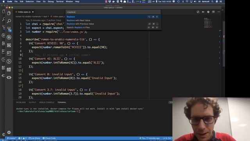Start Live Share from status bar

point(34,138)
